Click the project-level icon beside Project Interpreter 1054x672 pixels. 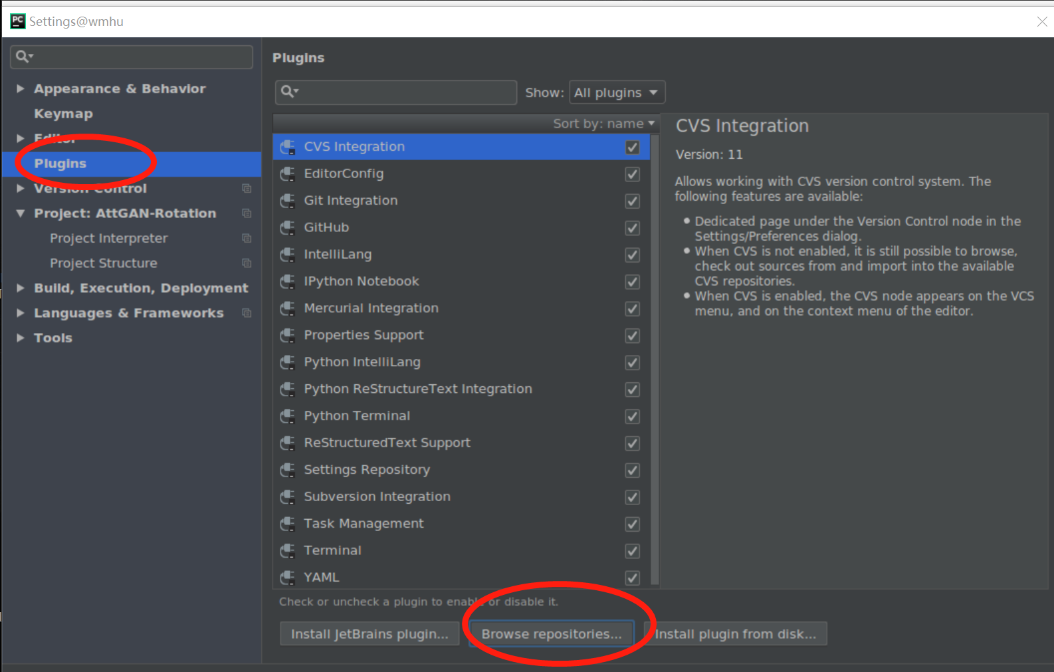[x=247, y=239]
